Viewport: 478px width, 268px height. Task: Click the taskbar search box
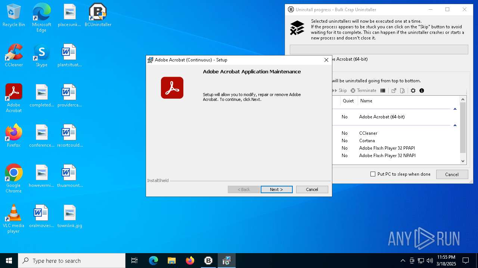72,261
